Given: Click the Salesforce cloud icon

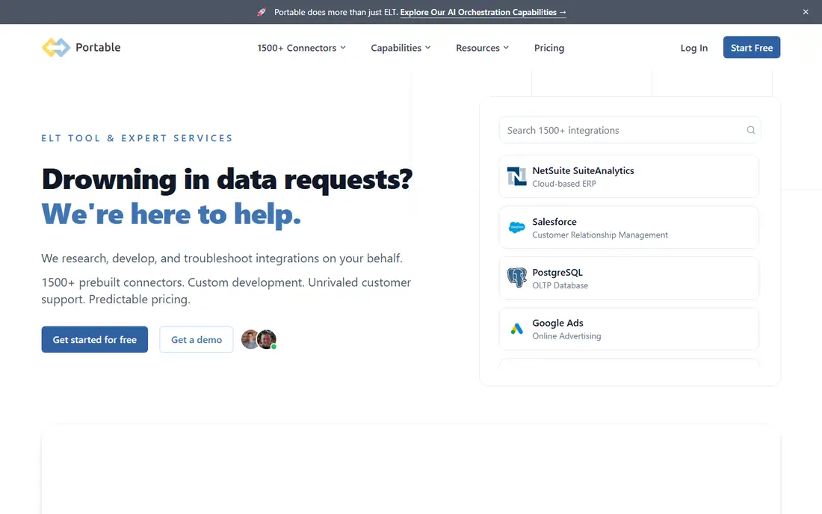Looking at the screenshot, I should click(x=516, y=227).
